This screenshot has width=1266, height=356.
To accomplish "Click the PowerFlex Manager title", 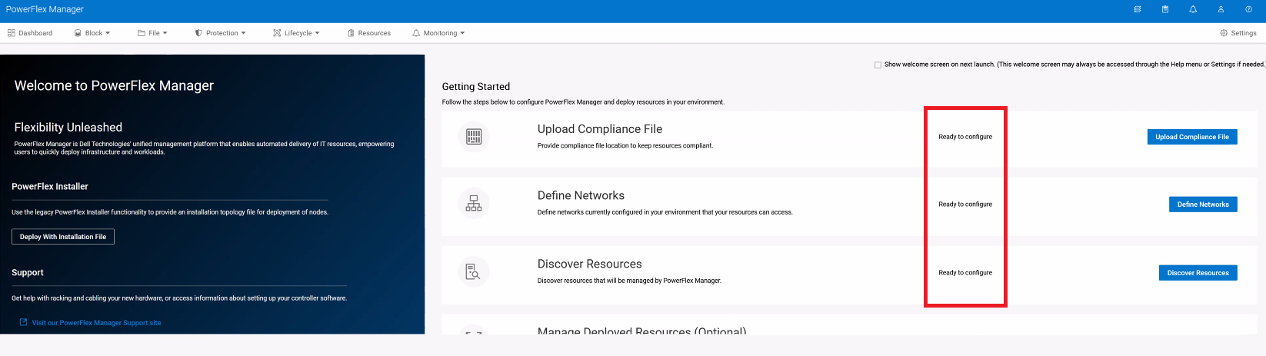I will 45,9.
